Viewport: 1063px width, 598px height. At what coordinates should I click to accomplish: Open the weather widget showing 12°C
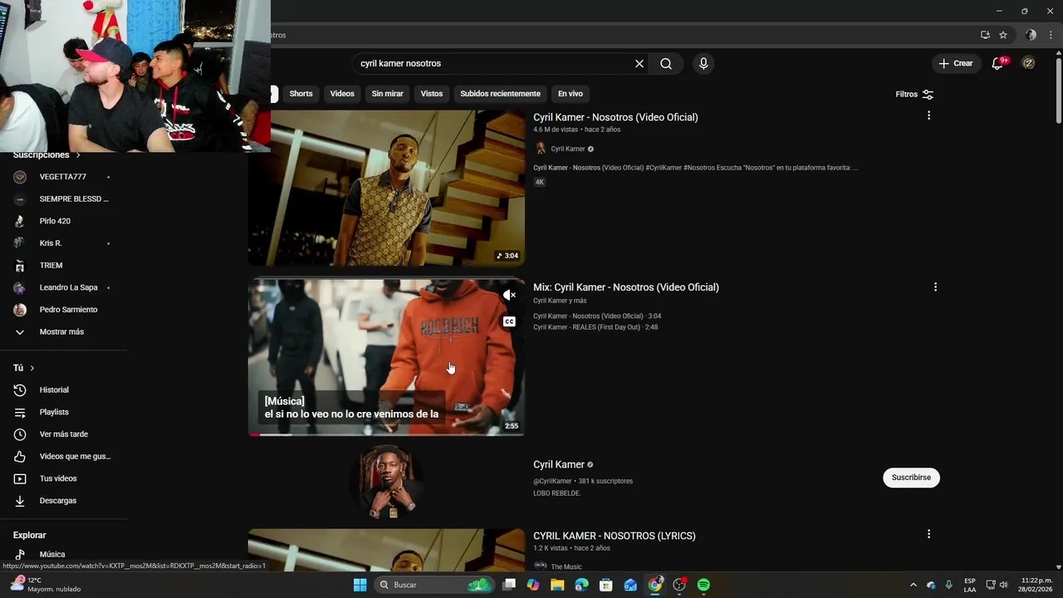(46, 585)
